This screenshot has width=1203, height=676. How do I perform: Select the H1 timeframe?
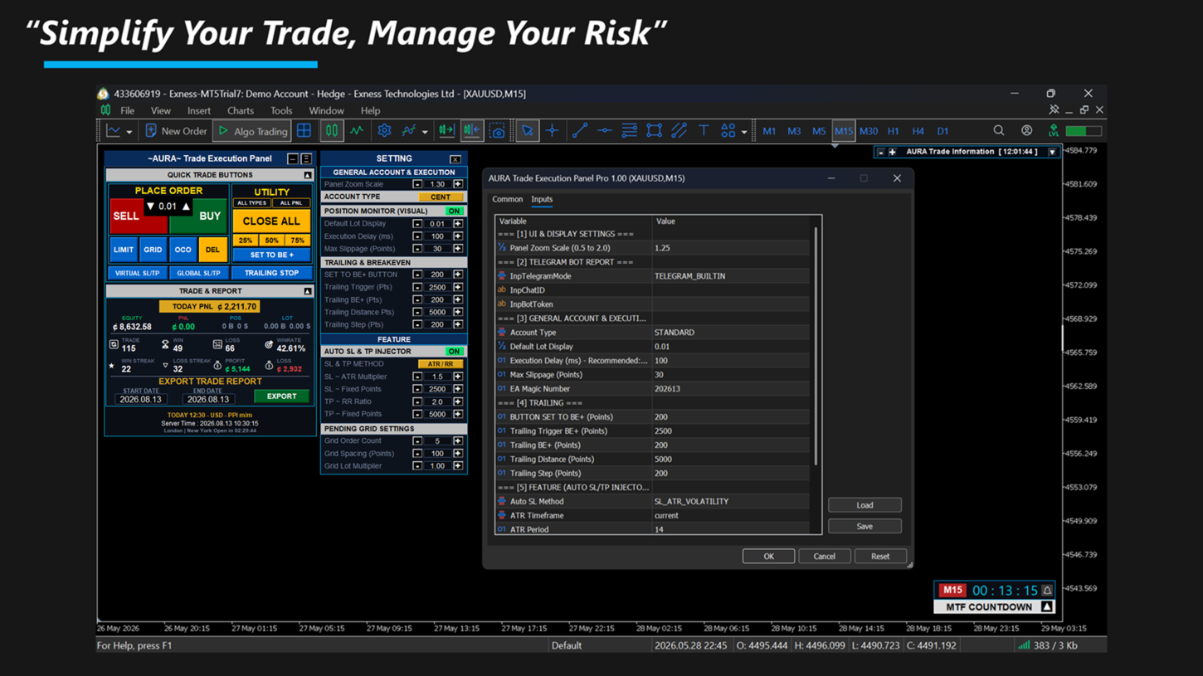click(x=894, y=131)
